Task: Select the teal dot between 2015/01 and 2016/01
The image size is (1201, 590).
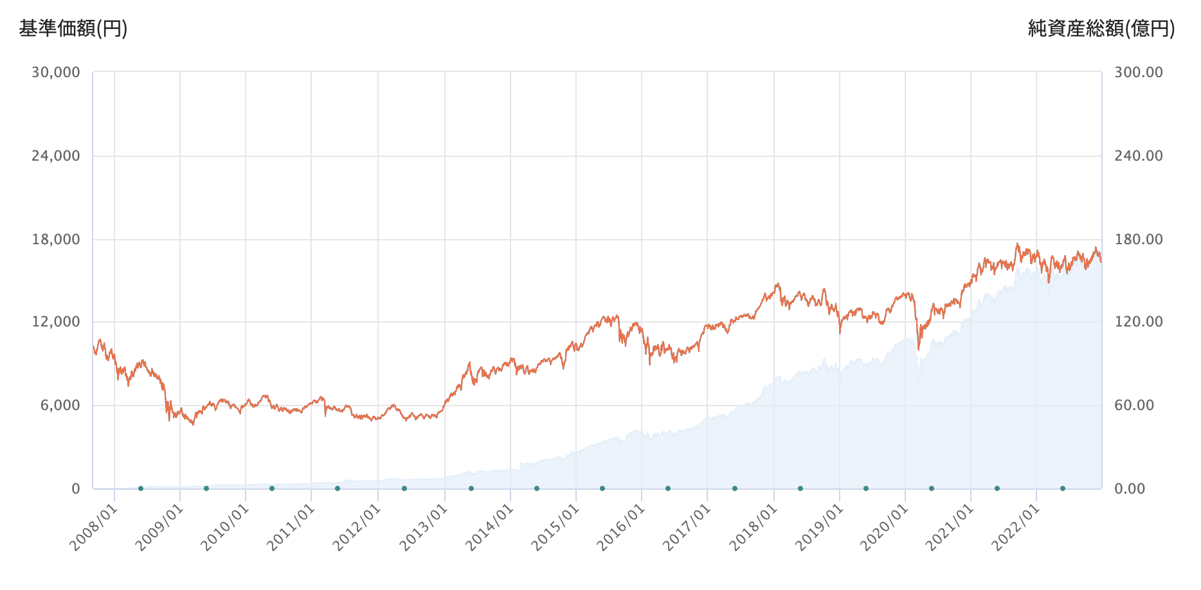Action: 602,488
